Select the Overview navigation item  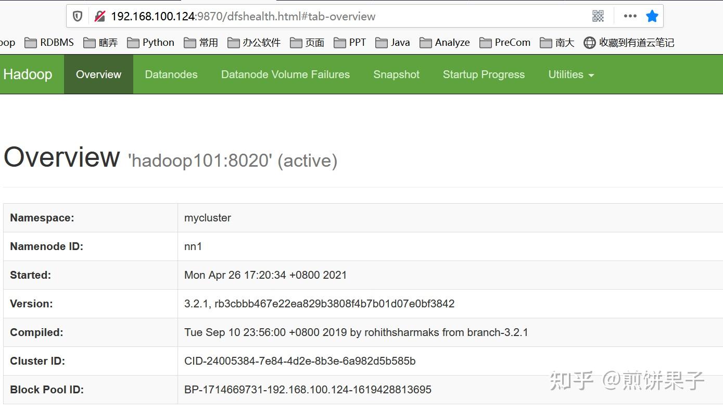pyautogui.click(x=98, y=74)
